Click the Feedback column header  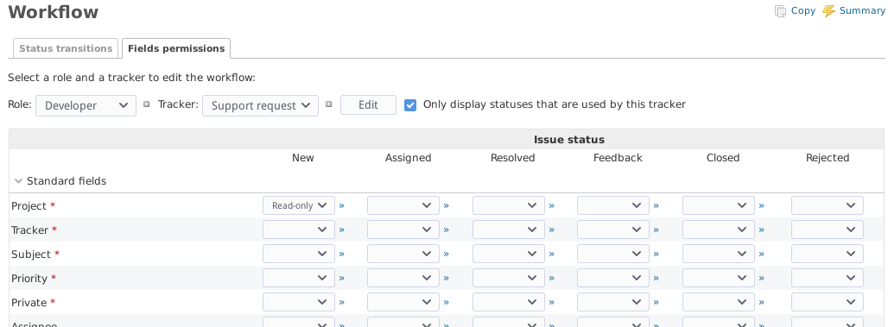[x=618, y=158]
